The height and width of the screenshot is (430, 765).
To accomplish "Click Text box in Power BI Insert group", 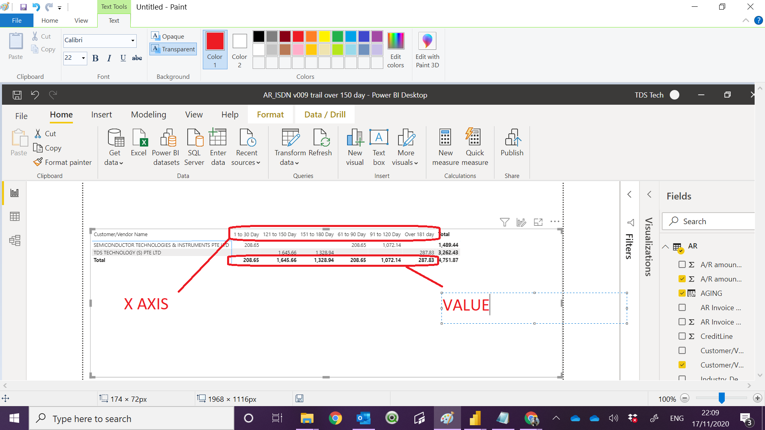I will pos(379,147).
